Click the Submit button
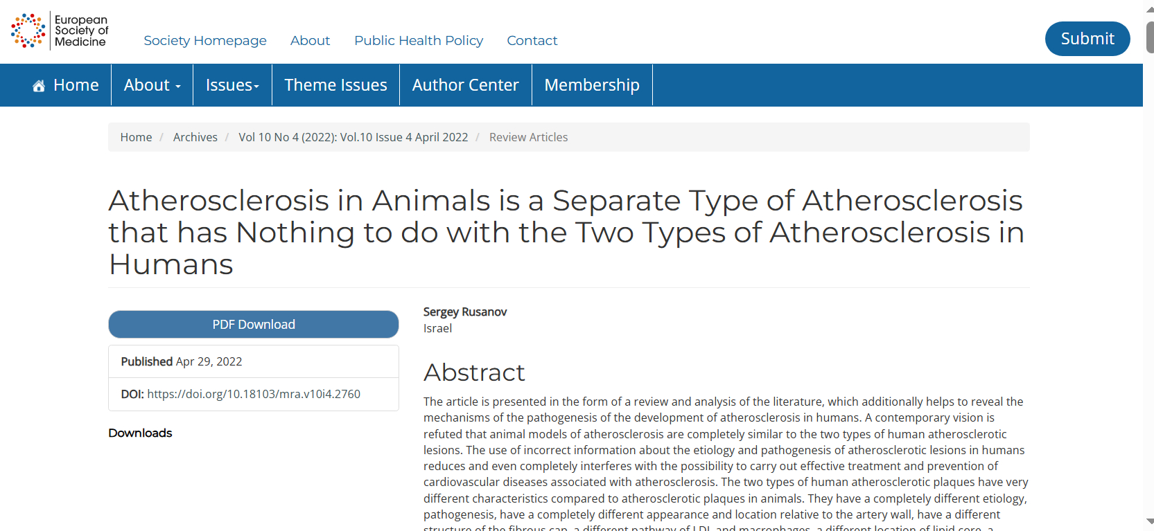Image resolution: width=1154 pixels, height=531 pixels. [x=1087, y=39]
